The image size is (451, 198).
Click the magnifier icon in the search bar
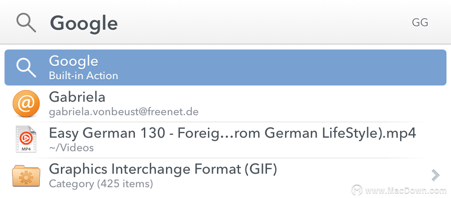(x=26, y=23)
